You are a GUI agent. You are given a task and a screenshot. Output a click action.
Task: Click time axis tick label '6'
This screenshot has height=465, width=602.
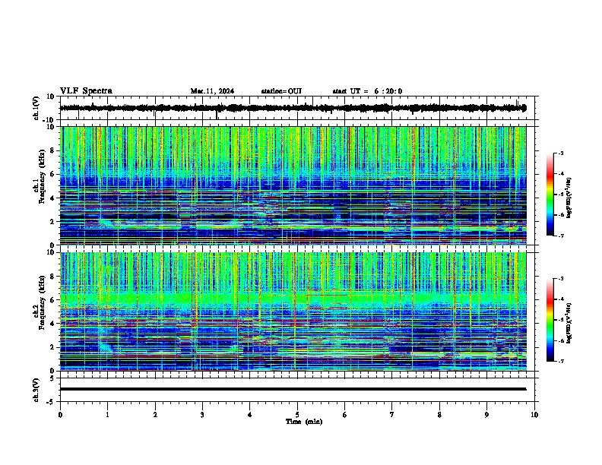click(x=345, y=415)
